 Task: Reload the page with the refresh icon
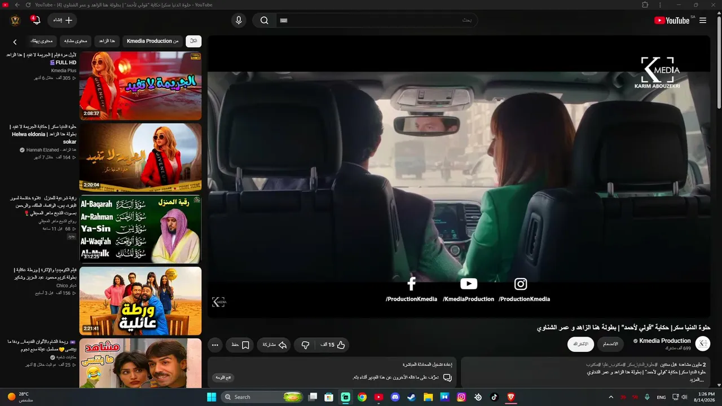click(x=28, y=5)
